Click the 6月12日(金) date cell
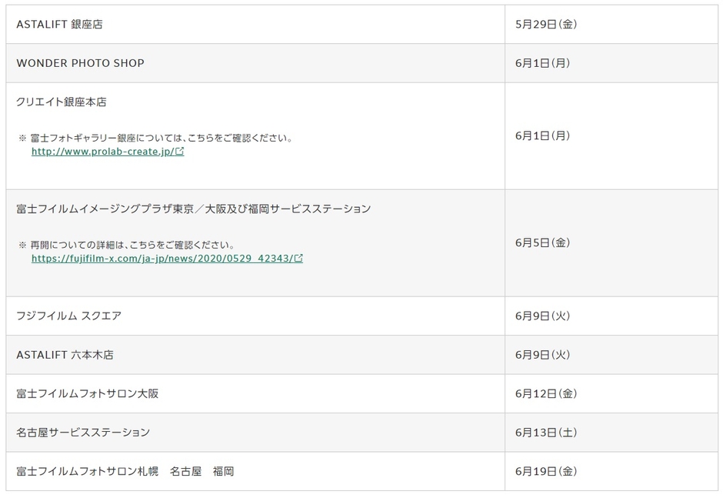723x498 pixels. click(x=546, y=393)
